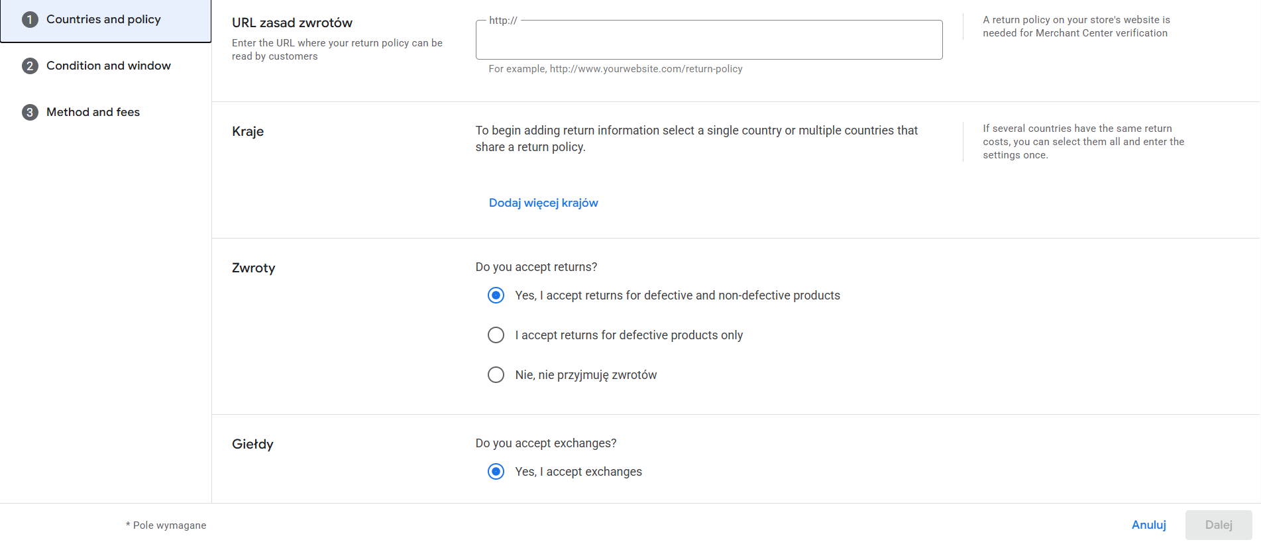The image size is (1261, 544).
Task: Go to Condition and window step
Action: coord(105,66)
